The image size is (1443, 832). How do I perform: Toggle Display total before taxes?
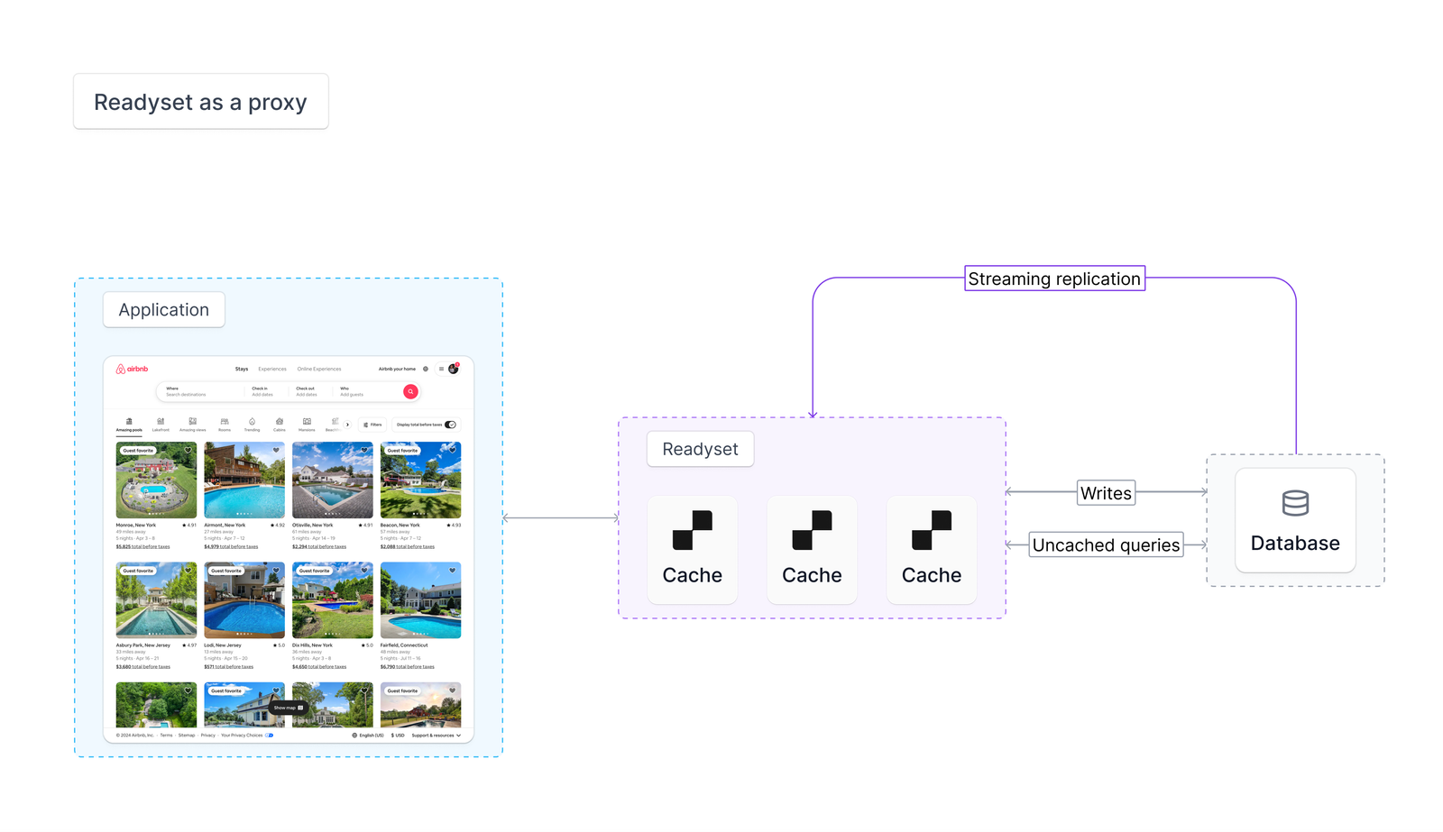[x=449, y=424]
